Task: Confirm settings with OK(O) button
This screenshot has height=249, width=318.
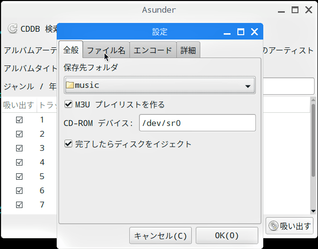Action: (227, 236)
